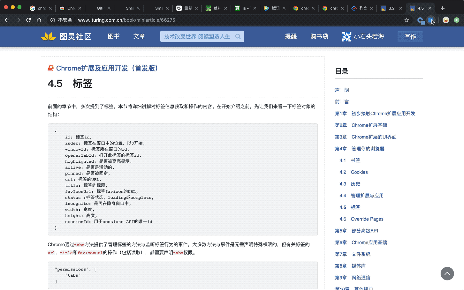Open section 4.2 Cookies

click(x=354, y=172)
